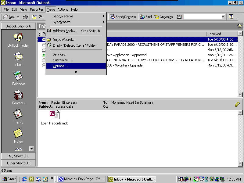This screenshot has height=183, width=244.
Task: Open the Help menu
Action: pyautogui.click(x=74, y=9)
